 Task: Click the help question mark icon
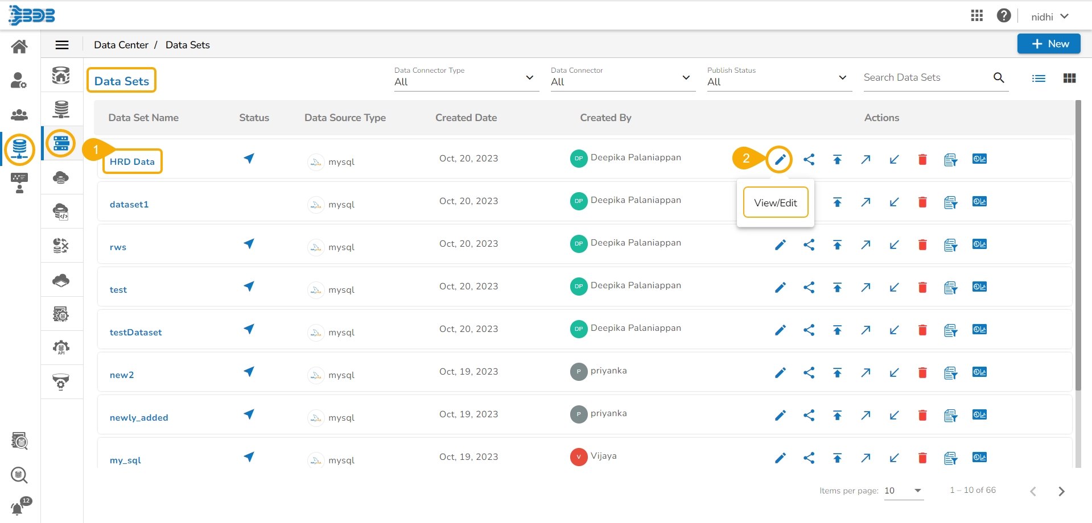click(x=1004, y=16)
